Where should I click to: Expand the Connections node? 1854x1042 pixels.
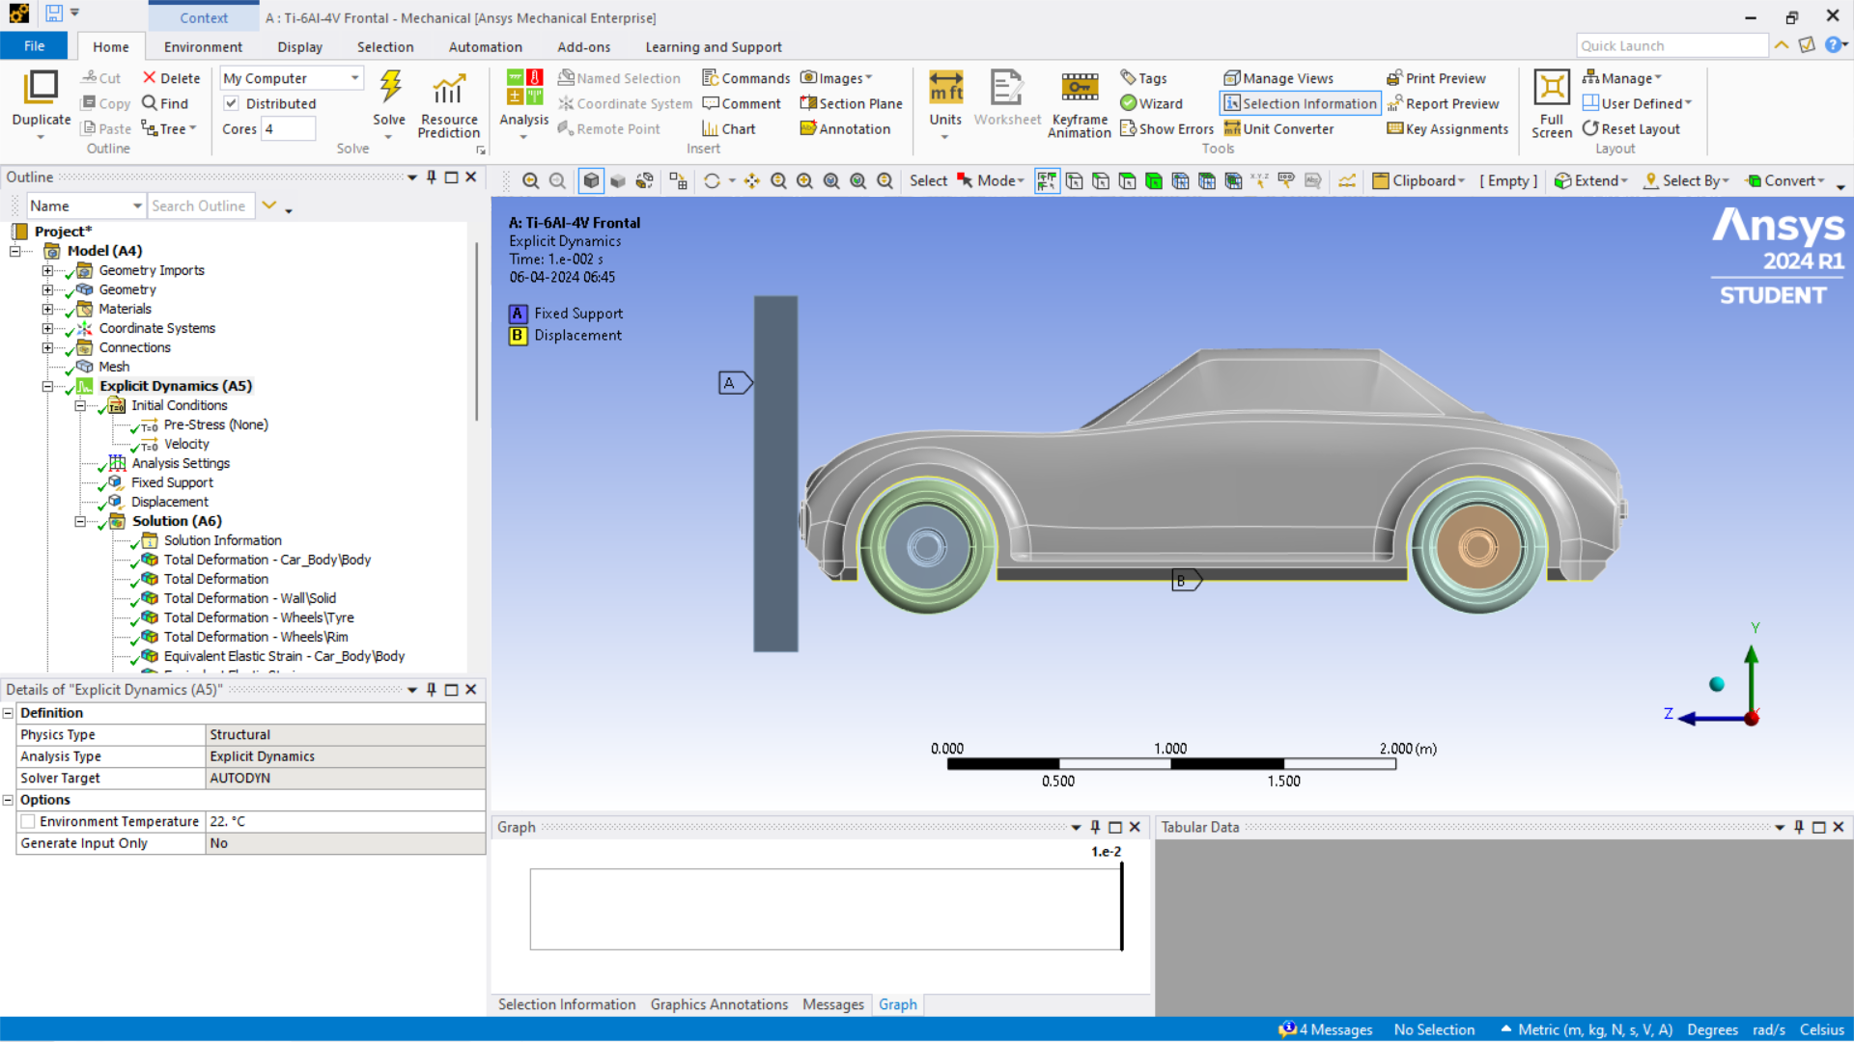coord(47,347)
